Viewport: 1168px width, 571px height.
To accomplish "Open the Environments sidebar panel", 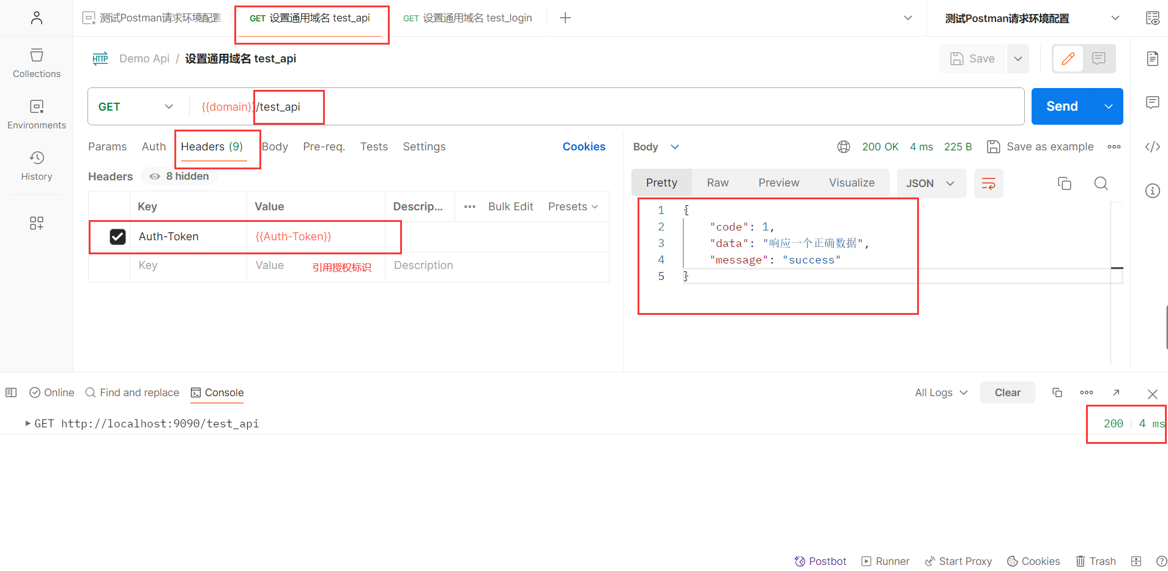I will click(x=37, y=114).
